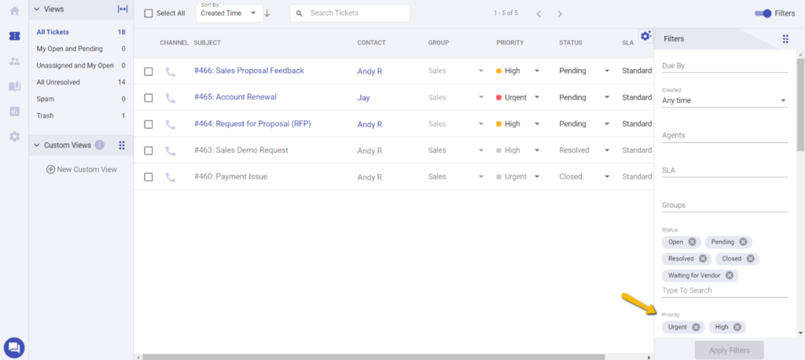Remove the Closed status chip
The image size is (805, 360).
click(750, 259)
